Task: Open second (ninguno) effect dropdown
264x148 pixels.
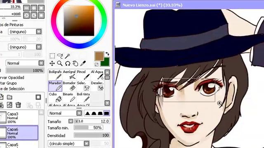Action: (25, 47)
